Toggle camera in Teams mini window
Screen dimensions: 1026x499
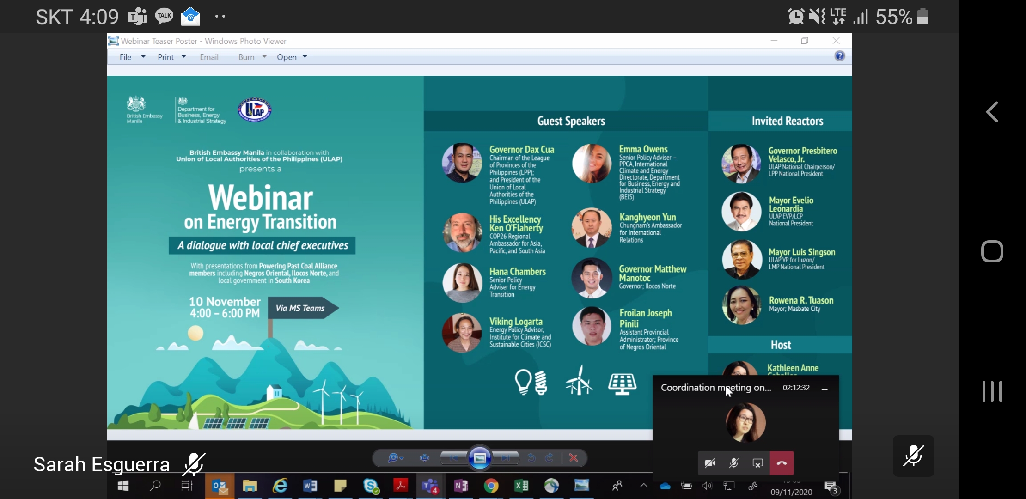tap(710, 463)
